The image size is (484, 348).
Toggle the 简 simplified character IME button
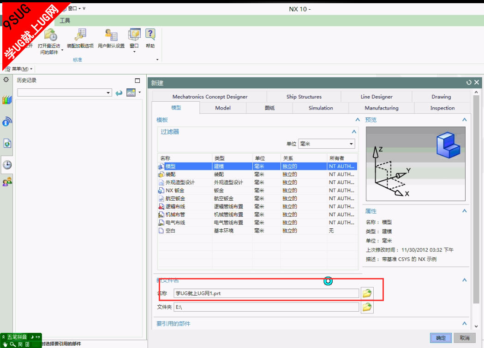click(x=20, y=344)
